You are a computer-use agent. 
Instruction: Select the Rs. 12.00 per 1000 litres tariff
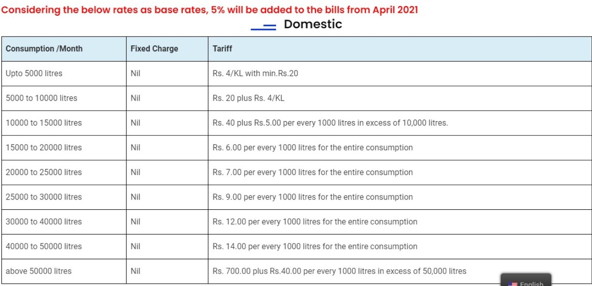point(315,222)
